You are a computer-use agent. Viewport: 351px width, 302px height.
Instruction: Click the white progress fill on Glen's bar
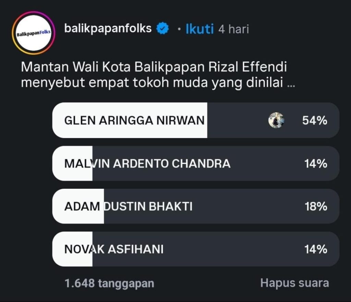pyautogui.click(x=130, y=120)
